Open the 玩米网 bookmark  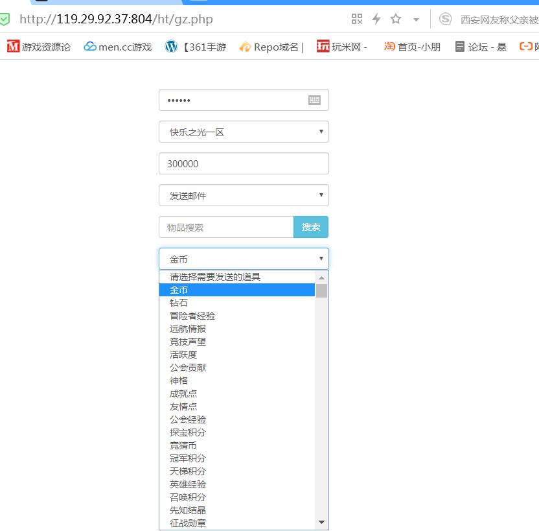tap(342, 47)
